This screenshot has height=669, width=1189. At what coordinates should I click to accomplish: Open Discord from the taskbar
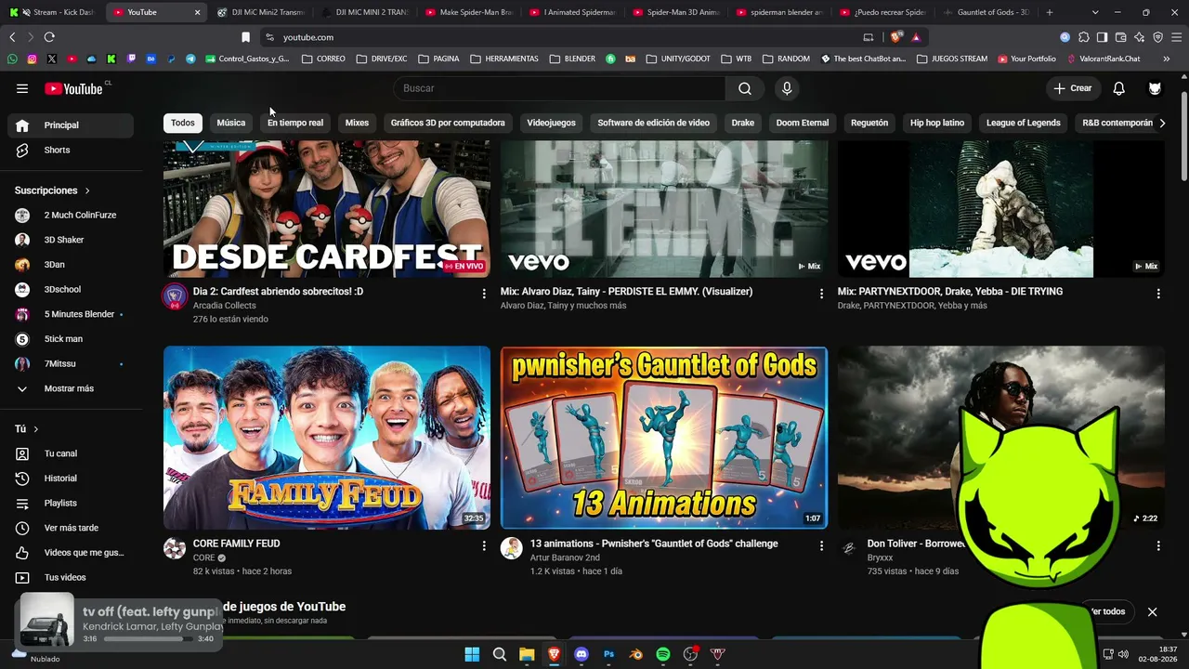[581, 654]
